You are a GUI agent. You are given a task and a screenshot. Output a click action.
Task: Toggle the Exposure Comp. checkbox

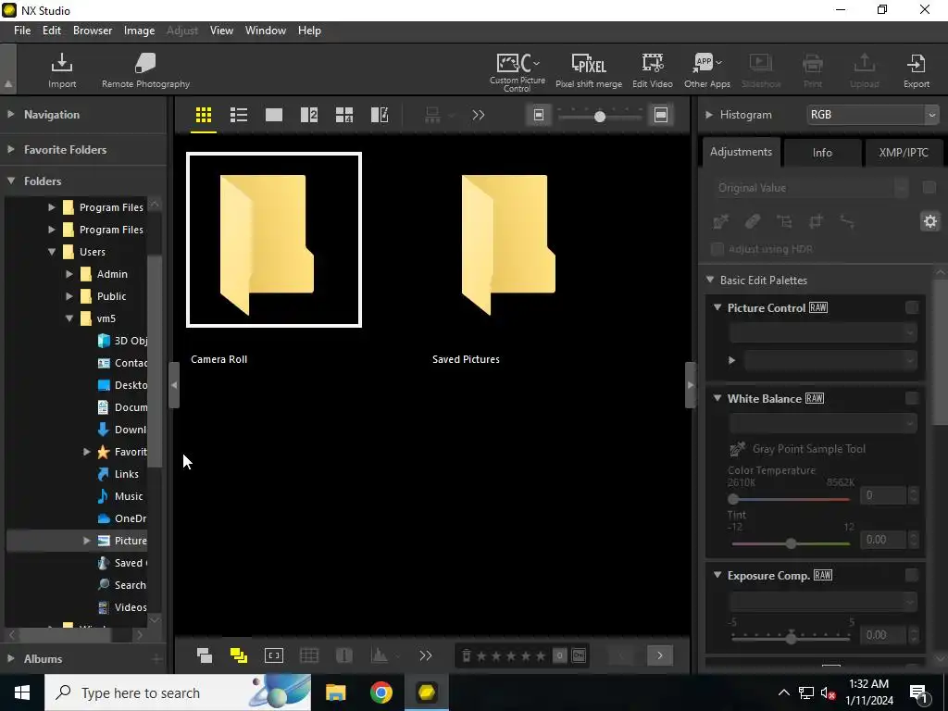(912, 576)
